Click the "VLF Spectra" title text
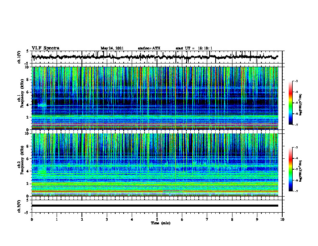Viewport: 318px width, 246px height. pos(45,48)
